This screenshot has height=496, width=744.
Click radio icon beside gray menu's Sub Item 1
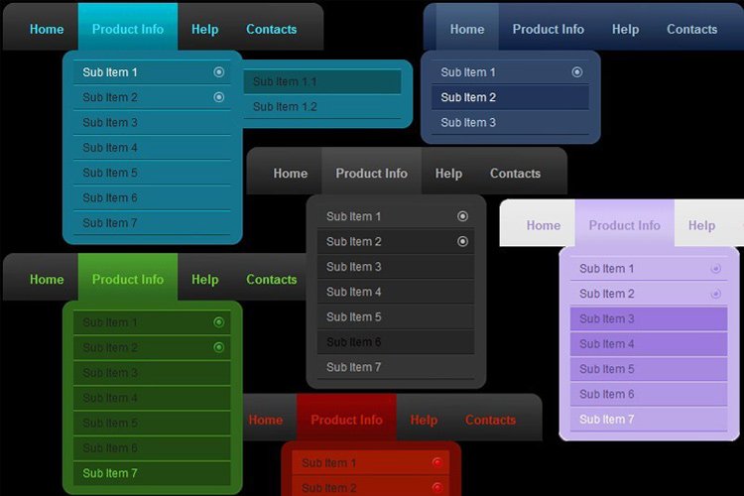462,216
